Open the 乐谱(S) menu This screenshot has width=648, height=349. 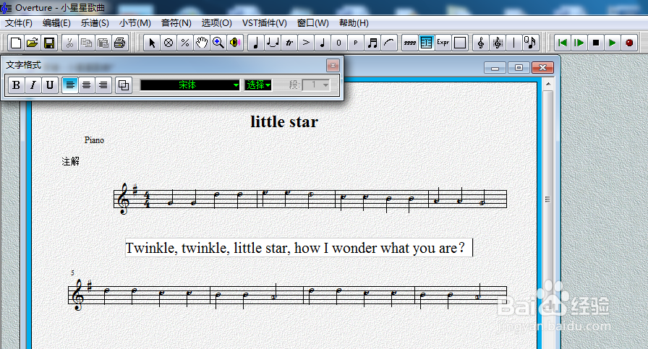95,23
